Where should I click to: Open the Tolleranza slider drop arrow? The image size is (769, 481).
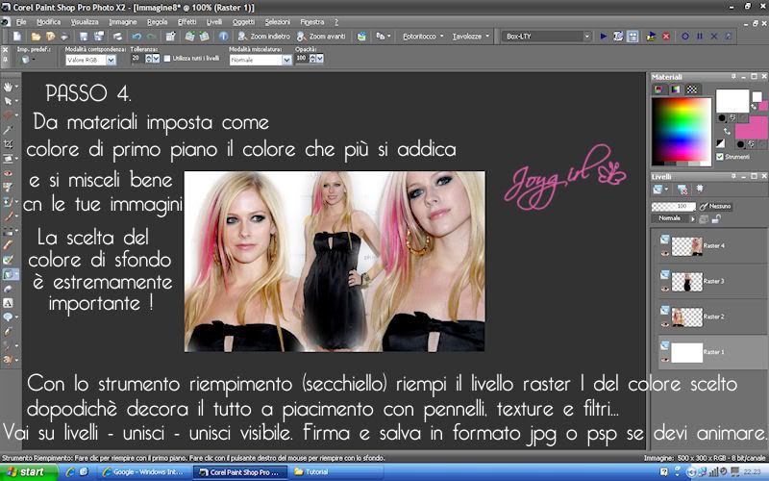(x=156, y=59)
